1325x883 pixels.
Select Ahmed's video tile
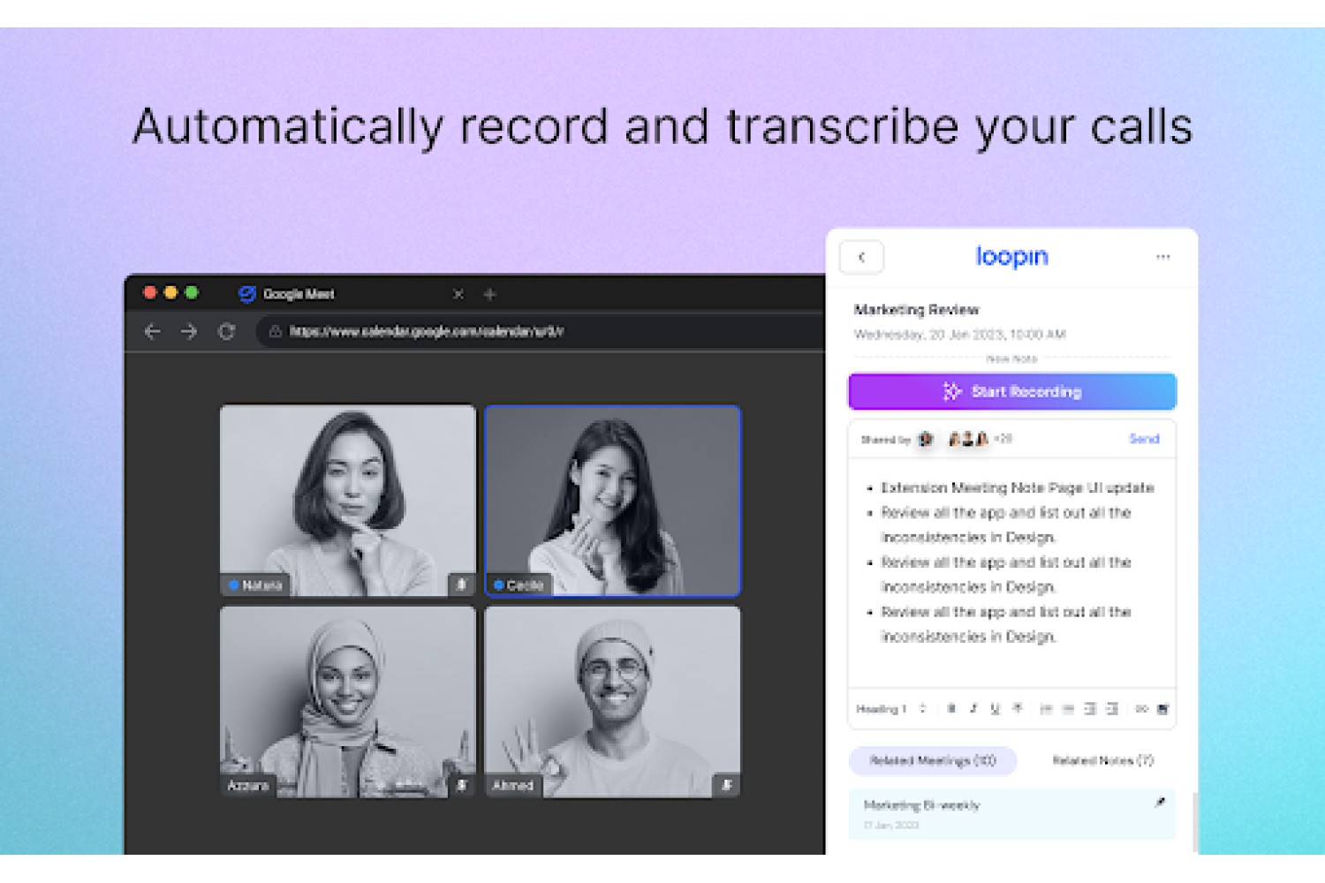point(613,702)
